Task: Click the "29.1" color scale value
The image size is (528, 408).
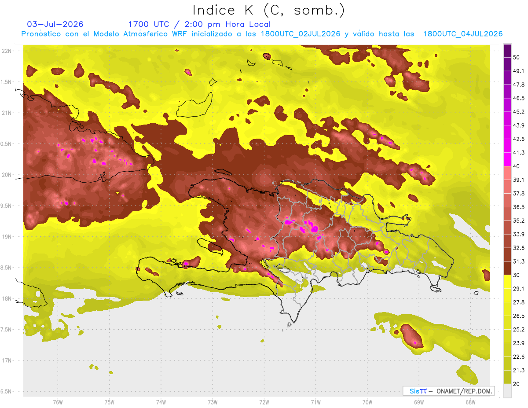Action: click(x=519, y=288)
